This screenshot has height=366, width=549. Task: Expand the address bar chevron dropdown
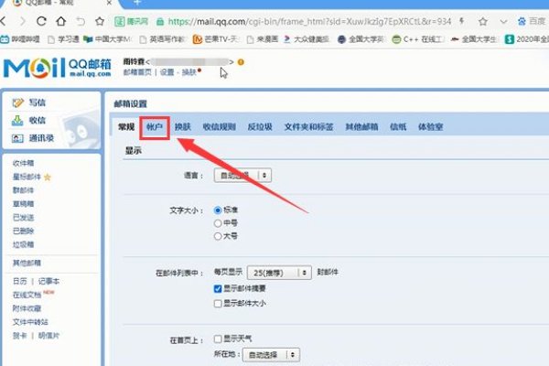point(503,22)
